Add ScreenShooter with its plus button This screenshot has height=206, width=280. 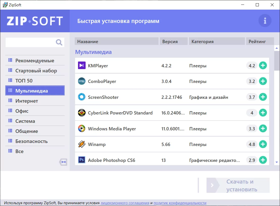click(x=263, y=97)
